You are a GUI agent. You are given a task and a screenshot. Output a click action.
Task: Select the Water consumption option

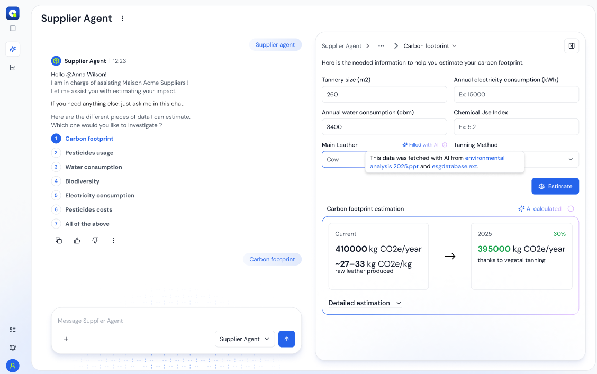pos(93,167)
